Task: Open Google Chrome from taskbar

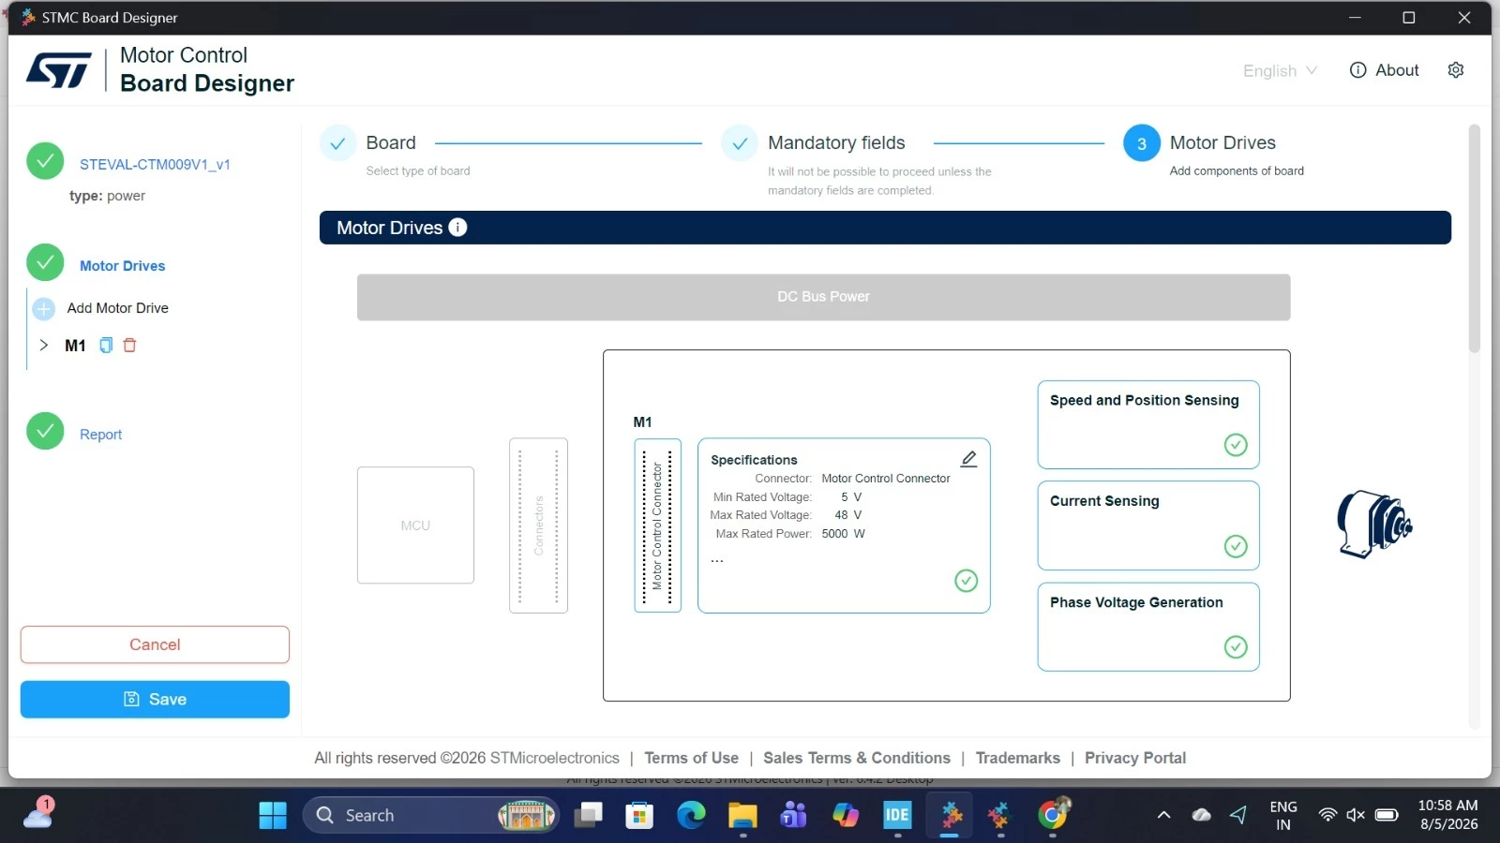Action: coord(1053,816)
